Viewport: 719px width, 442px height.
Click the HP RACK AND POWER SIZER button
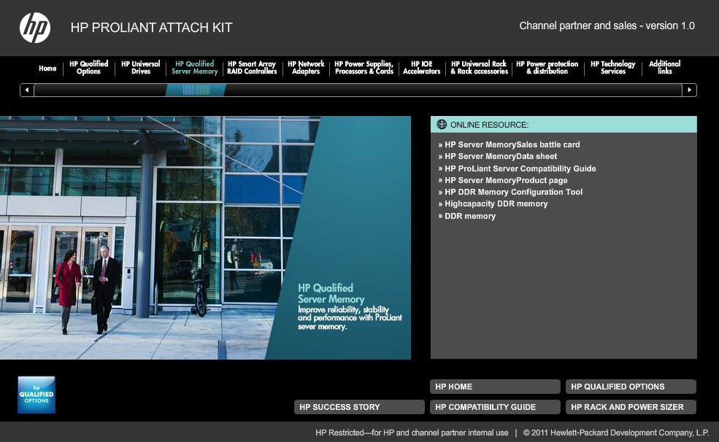631,407
